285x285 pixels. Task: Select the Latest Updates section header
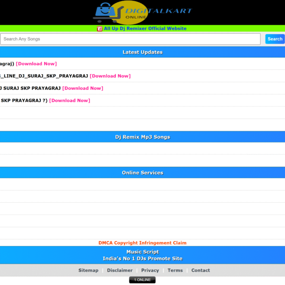[142, 52]
